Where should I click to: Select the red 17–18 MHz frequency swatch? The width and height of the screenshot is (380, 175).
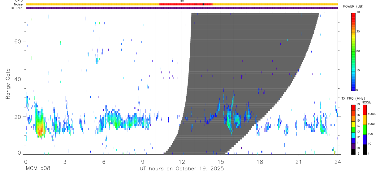353,108
